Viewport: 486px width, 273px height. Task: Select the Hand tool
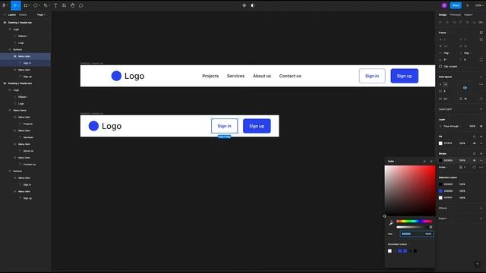click(x=73, y=5)
